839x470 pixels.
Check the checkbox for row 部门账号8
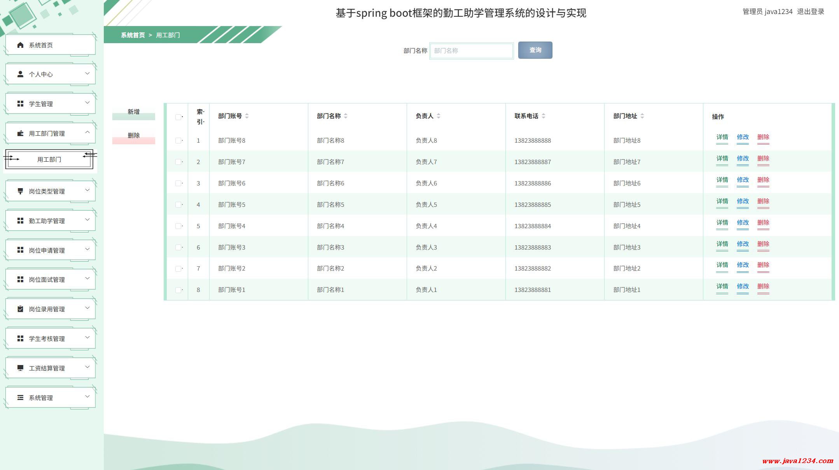click(178, 141)
